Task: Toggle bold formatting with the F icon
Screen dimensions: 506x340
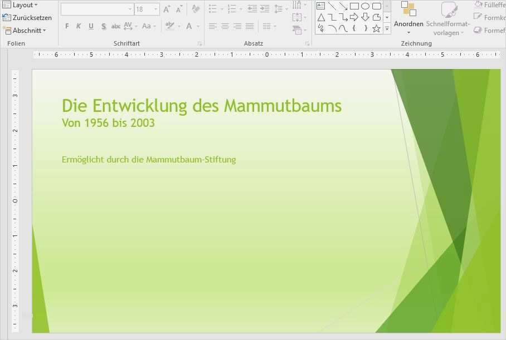Action: 67,26
